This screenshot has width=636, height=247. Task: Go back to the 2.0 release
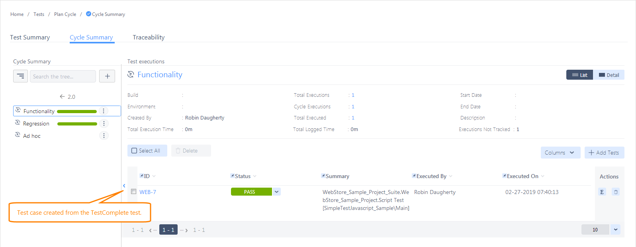(x=67, y=97)
